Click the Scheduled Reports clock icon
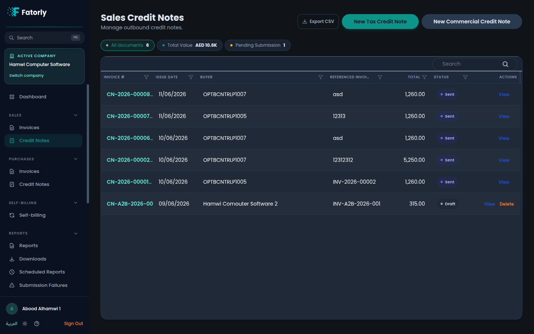Image resolution: width=534 pixels, height=334 pixels. pos(12,272)
